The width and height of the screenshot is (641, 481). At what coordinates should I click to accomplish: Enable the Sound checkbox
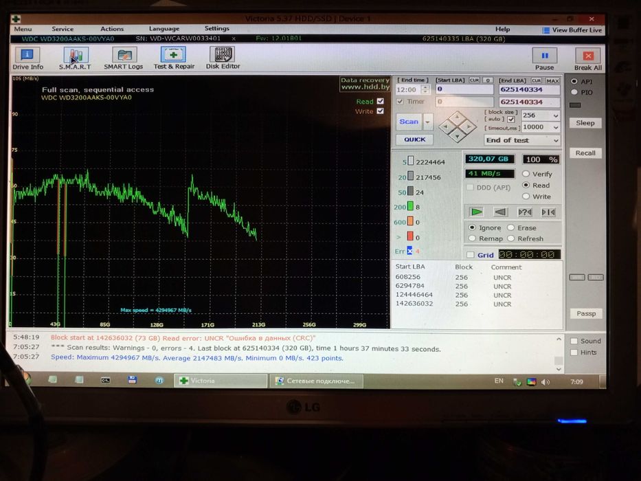pyautogui.click(x=574, y=341)
